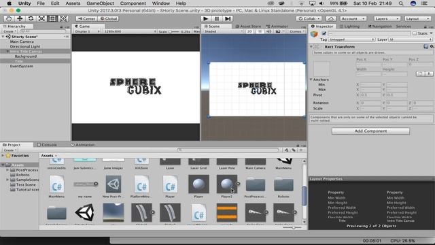Click search by label icon in Project
The width and height of the screenshot is (435, 245).
click(294, 150)
